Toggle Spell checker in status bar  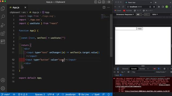[x=96, y=94]
